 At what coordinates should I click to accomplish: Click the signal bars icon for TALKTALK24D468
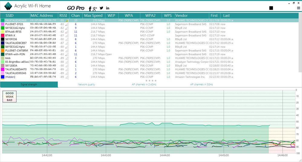[x=67, y=21]
